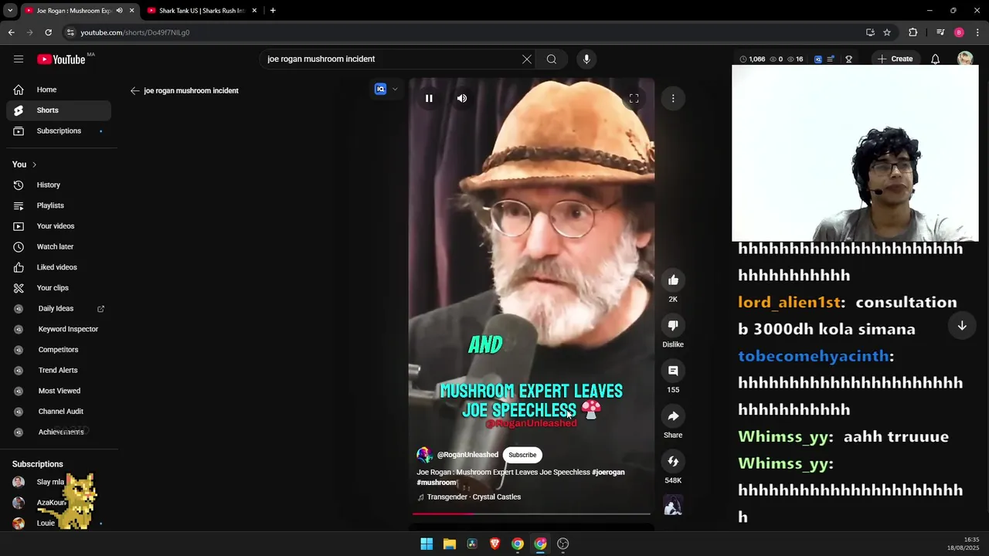Pause the playing Short video
Image resolution: width=989 pixels, height=556 pixels.
click(429, 98)
